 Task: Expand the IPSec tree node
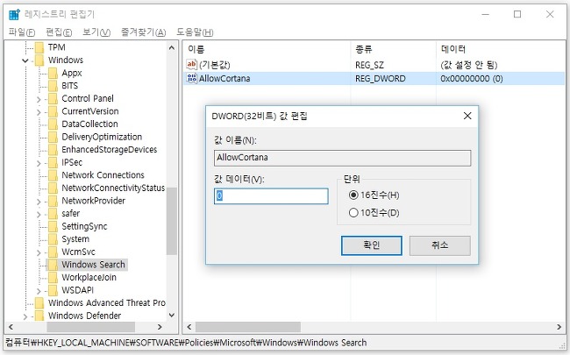(x=39, y=163)
